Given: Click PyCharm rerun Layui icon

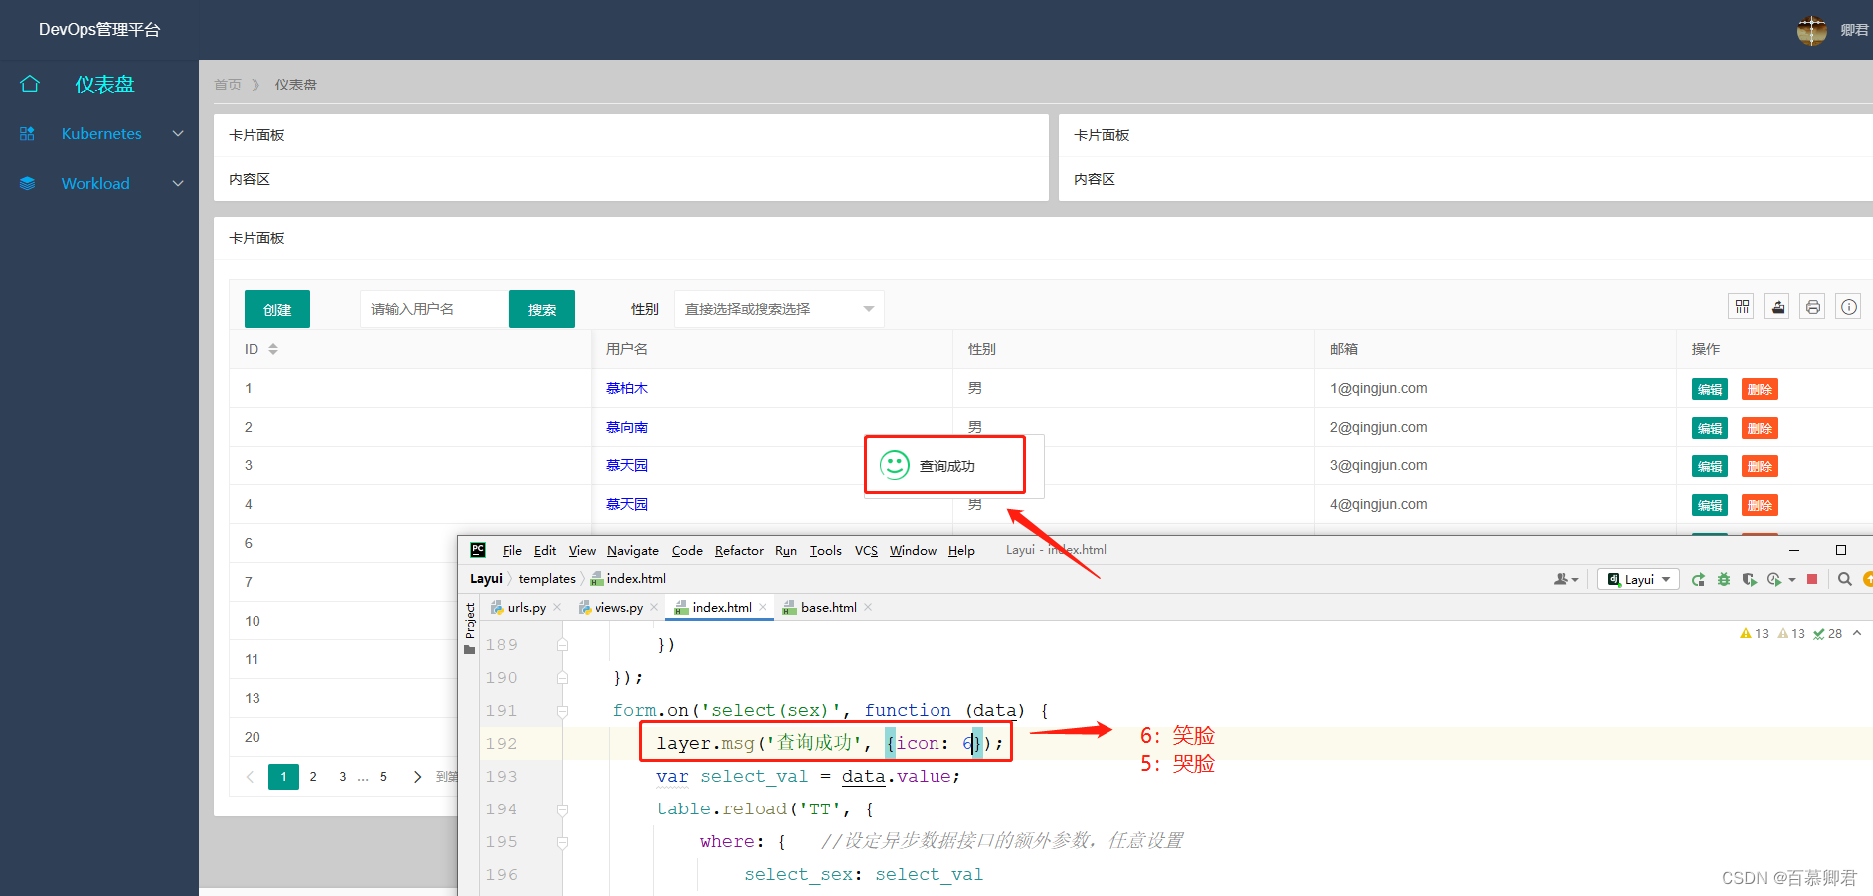Looking at the screenshot, I should pos(1698,579).
